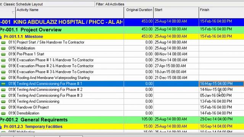Viewport: 244px width, 137px height.
Task: Click the activity icon of Pre-Phase 1 Start
Action: pos(3,54)
